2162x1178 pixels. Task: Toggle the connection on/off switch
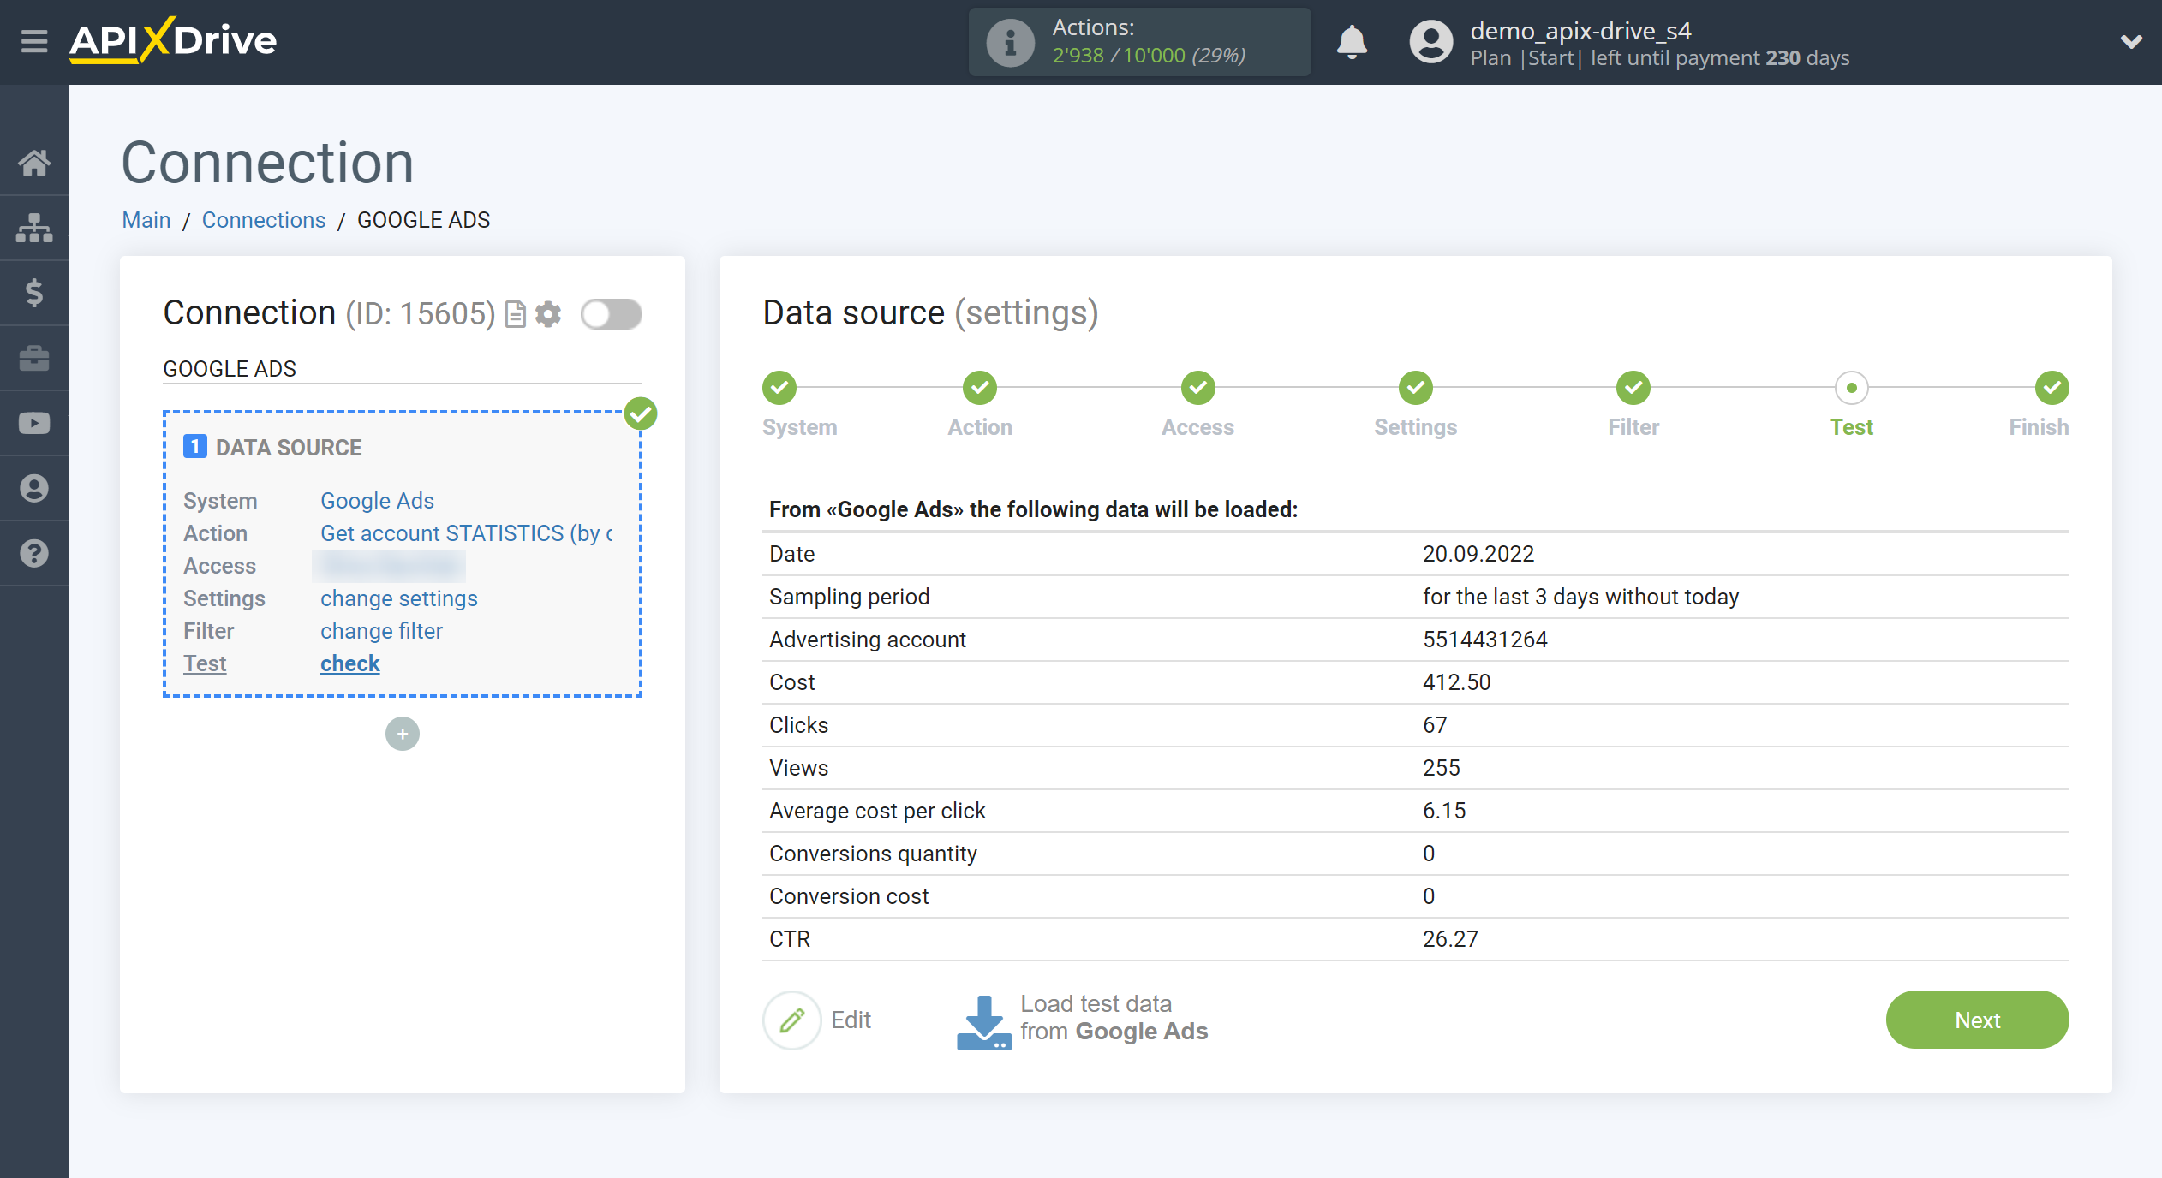(x=611, y=314)
